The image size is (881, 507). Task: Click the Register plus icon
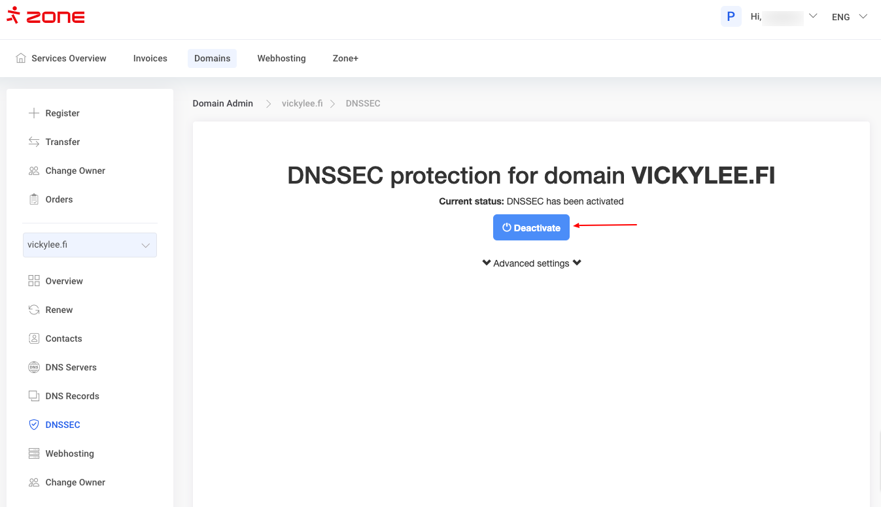[x=34, y=113]
